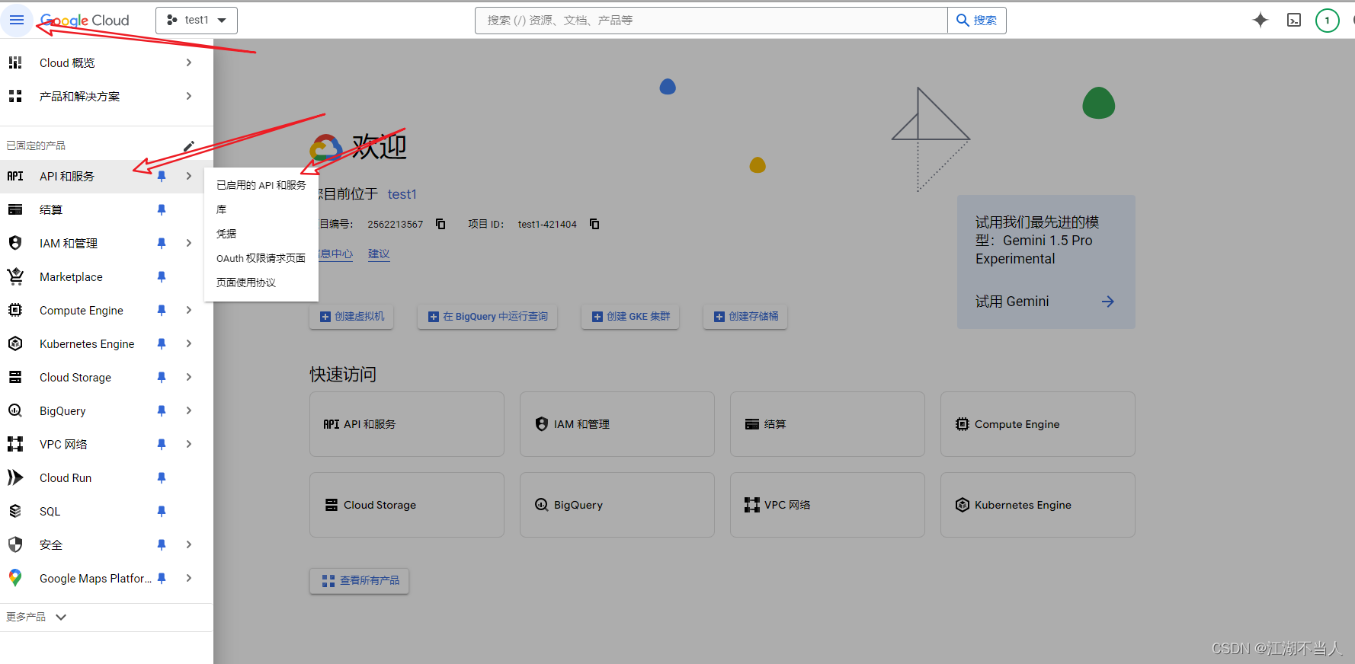Screen dimensions: 1355x664
Task: Select 库 in API submenu
Action: click(x=261, y=209)
